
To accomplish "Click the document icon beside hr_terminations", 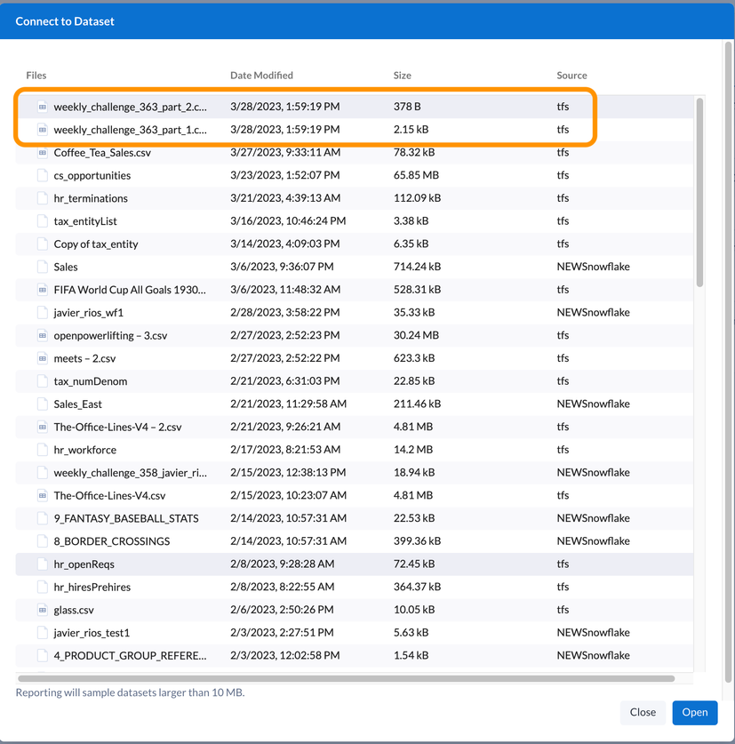I will tap(43, 198).
